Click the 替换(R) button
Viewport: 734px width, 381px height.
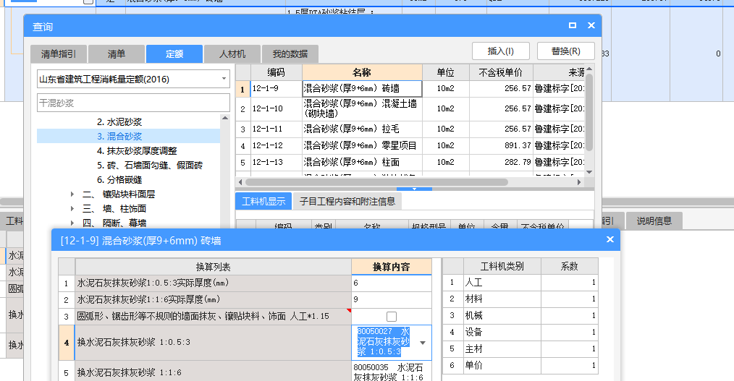click(565, 51)
